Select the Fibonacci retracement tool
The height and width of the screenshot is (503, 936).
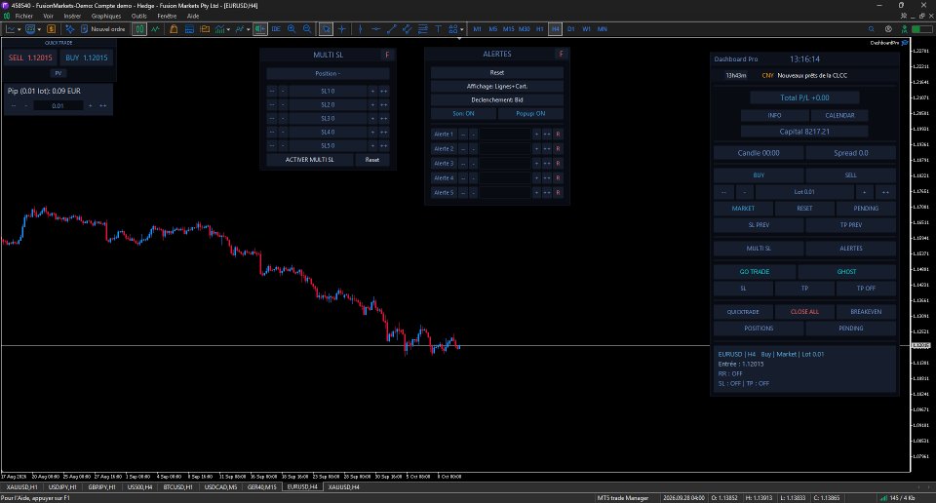pos(422,28)
